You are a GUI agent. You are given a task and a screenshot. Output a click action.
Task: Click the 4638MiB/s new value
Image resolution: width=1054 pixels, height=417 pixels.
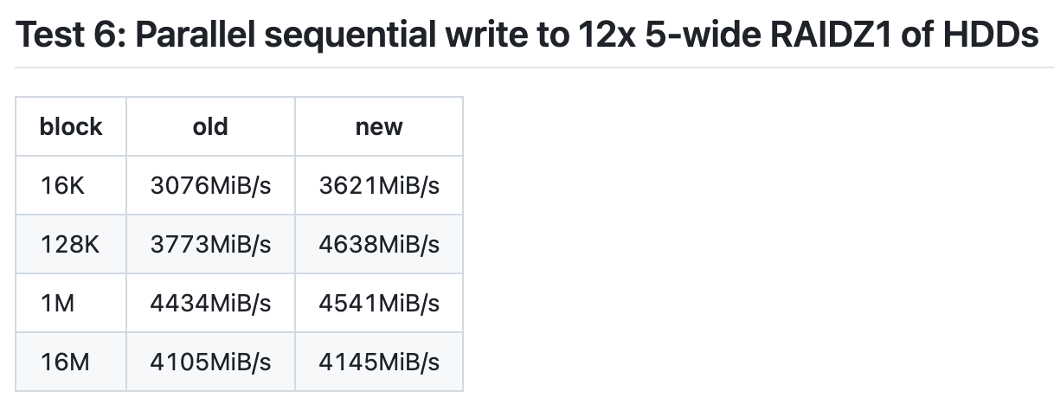point(379,244)
